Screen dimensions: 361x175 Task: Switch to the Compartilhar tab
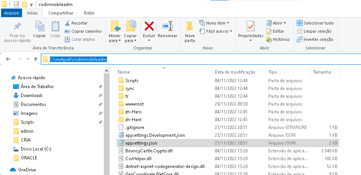[61, 13]
